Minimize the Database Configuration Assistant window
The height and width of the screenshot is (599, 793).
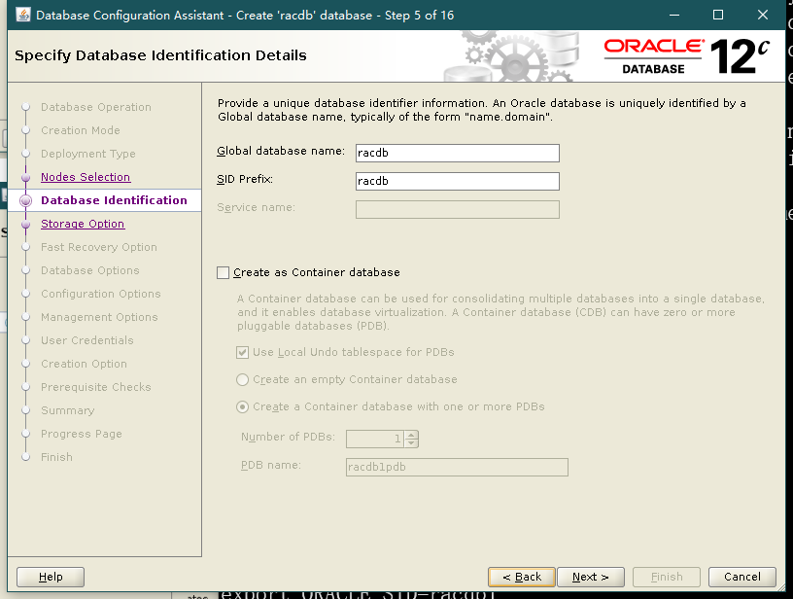pyautogui.click(x=674, y=15)
